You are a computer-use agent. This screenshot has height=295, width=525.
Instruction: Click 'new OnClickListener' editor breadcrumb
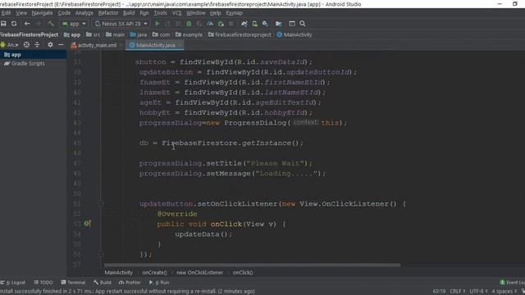200,273
